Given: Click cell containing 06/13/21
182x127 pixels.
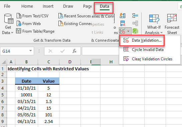Looking at the screenshot, I should coord(26,121).
